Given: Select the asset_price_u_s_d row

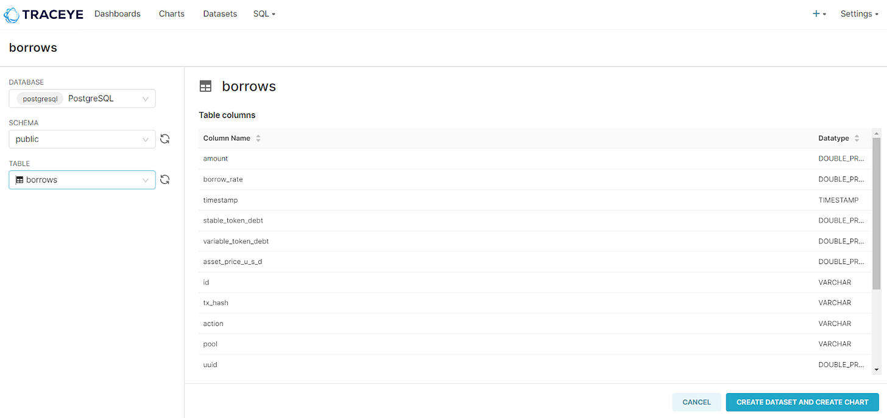Looking at the screenshot, I should click(x=535, y=262).
